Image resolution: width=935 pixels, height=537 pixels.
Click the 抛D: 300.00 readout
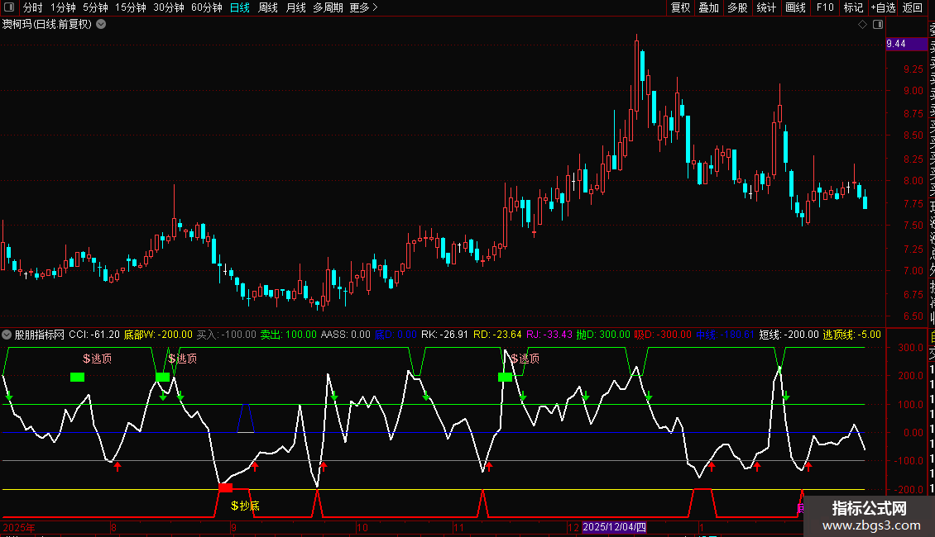point(603,335)
